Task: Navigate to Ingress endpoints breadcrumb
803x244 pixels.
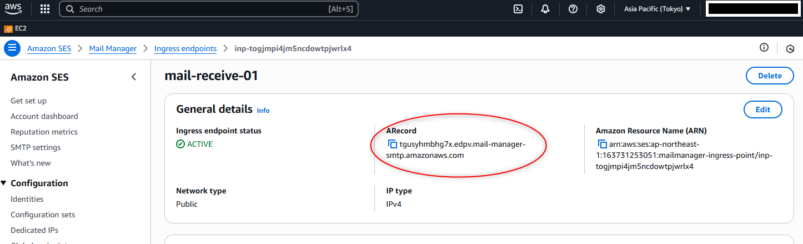Action: coord(185,48)
